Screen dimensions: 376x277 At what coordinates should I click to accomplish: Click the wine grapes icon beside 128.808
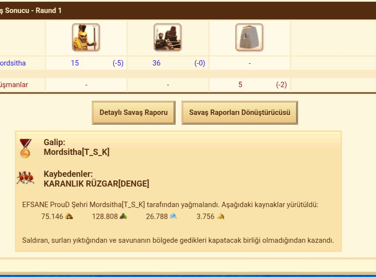pos(123,216)
